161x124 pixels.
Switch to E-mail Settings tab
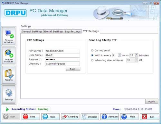tap(53, 32)
